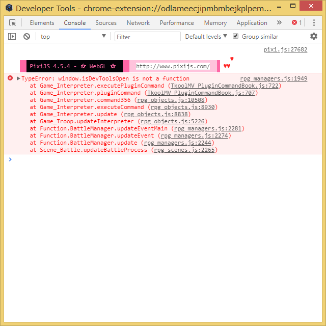Follow the http://www.pixijs.com/ link
This screenshot has width=326, height=326.
(x=173, y=66)
